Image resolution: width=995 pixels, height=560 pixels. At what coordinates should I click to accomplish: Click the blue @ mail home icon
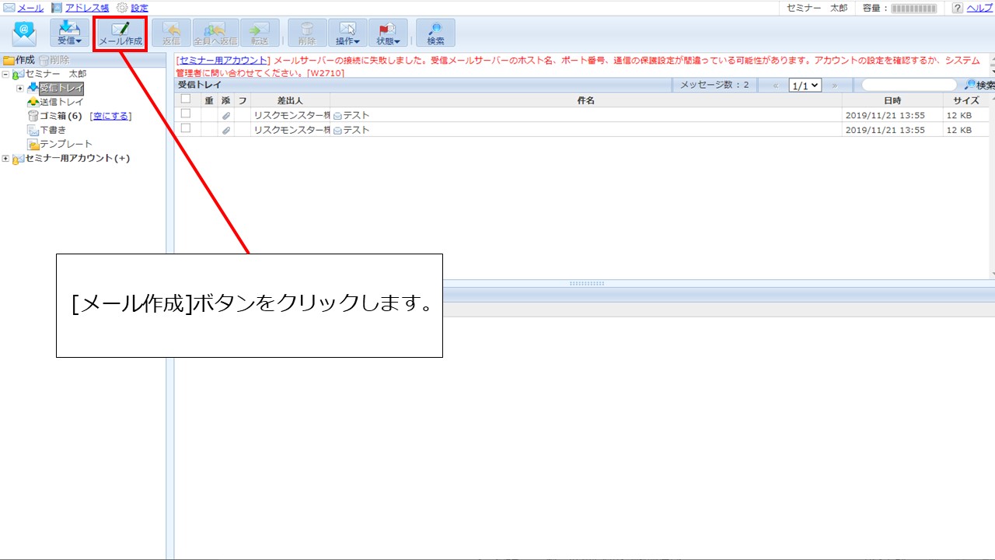pyautogui.click(x=24, y=33)
